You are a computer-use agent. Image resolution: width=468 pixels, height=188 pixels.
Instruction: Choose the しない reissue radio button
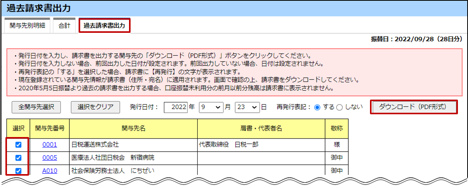click(x=339, y=107)
